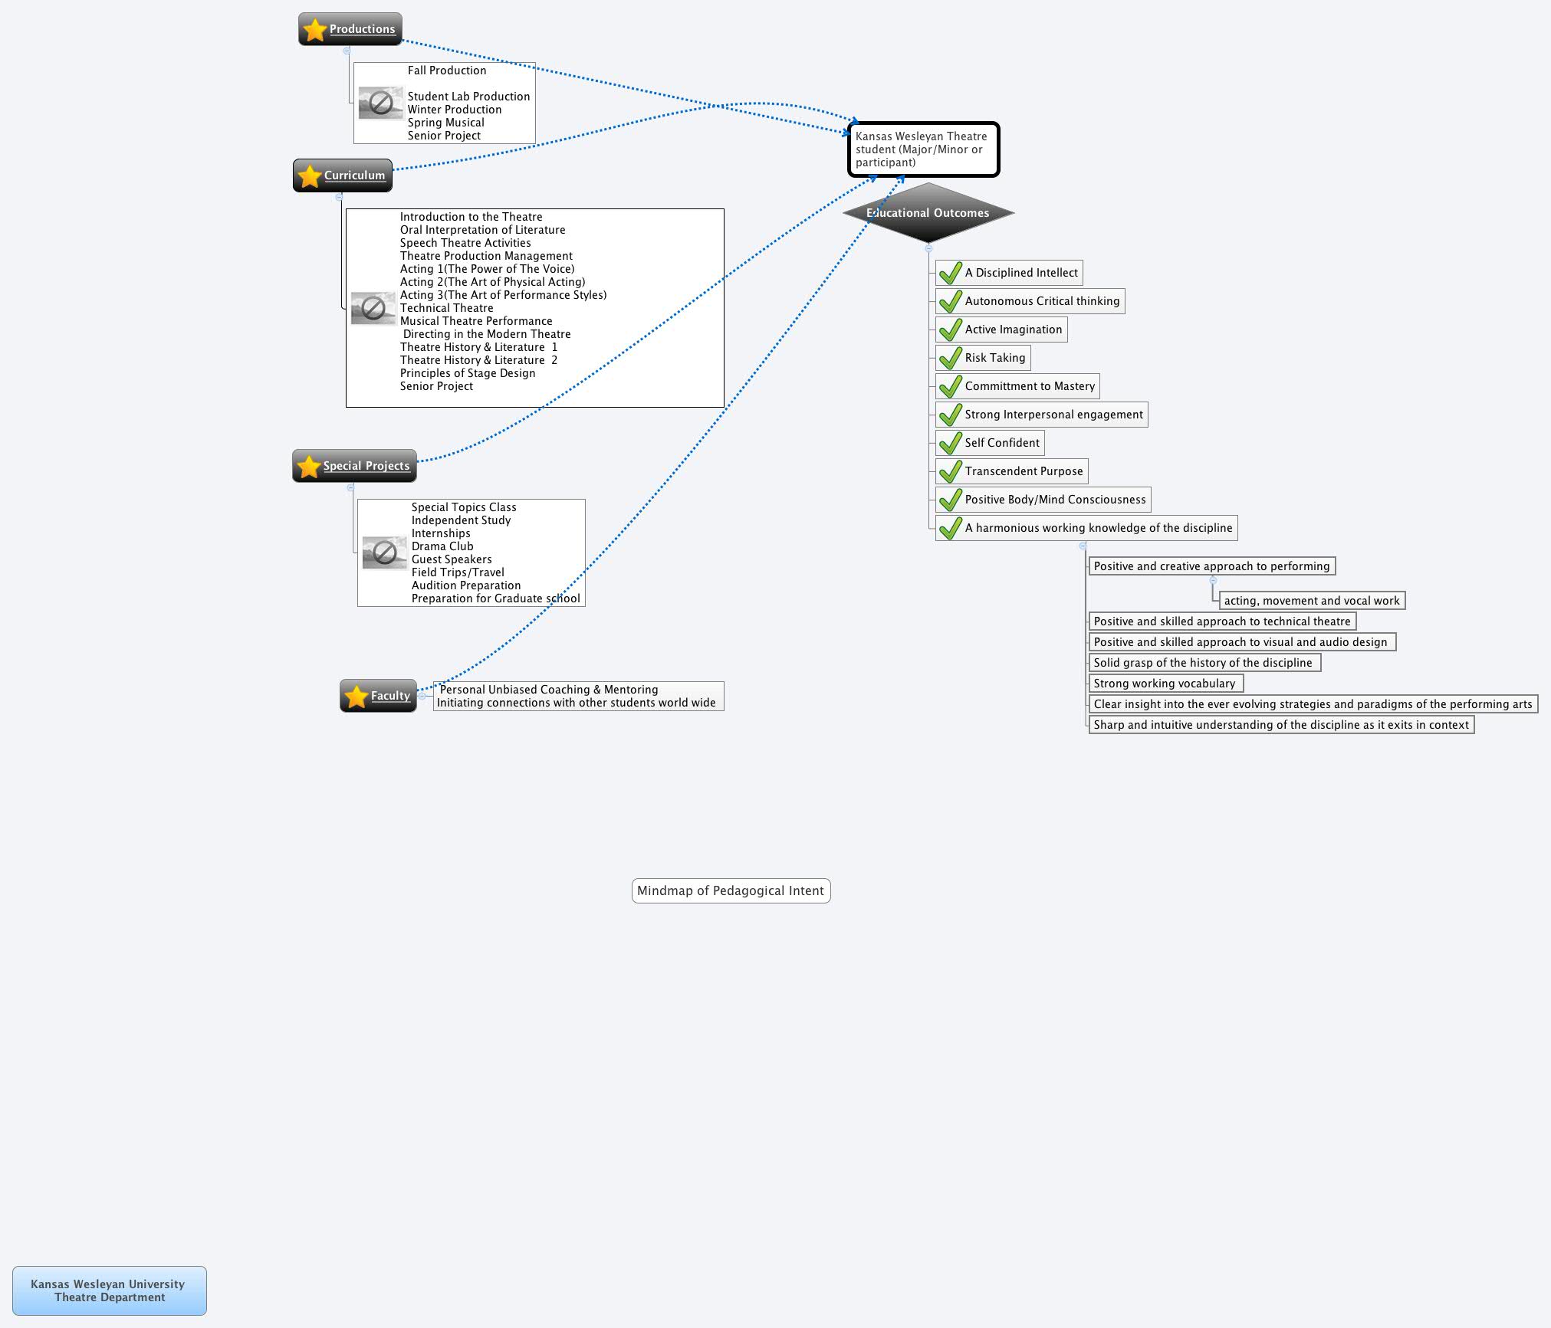Click 'Principles of Stage Design' line
Image resolution: width=1551 pixels, height=1328 pixels.
click(x=468, y=373)
